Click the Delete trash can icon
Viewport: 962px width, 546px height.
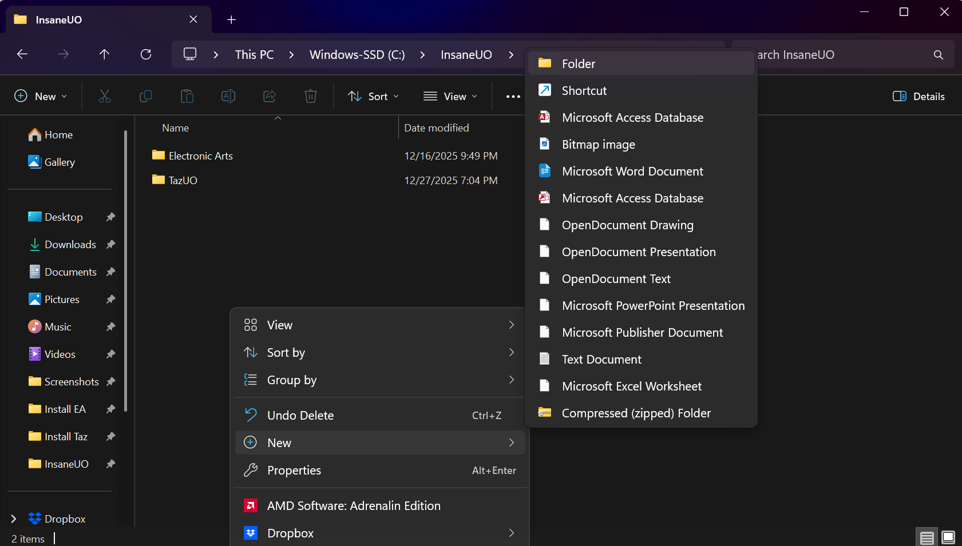click(x=310, y=96)
